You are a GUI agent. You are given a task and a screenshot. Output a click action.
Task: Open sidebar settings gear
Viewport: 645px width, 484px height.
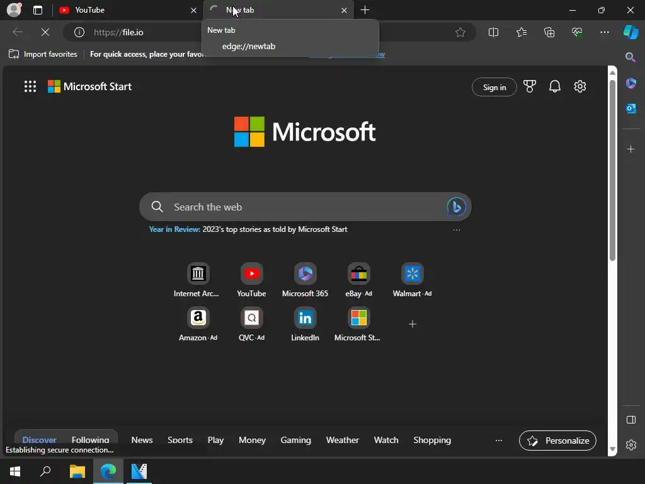click(x=631, y=445)
